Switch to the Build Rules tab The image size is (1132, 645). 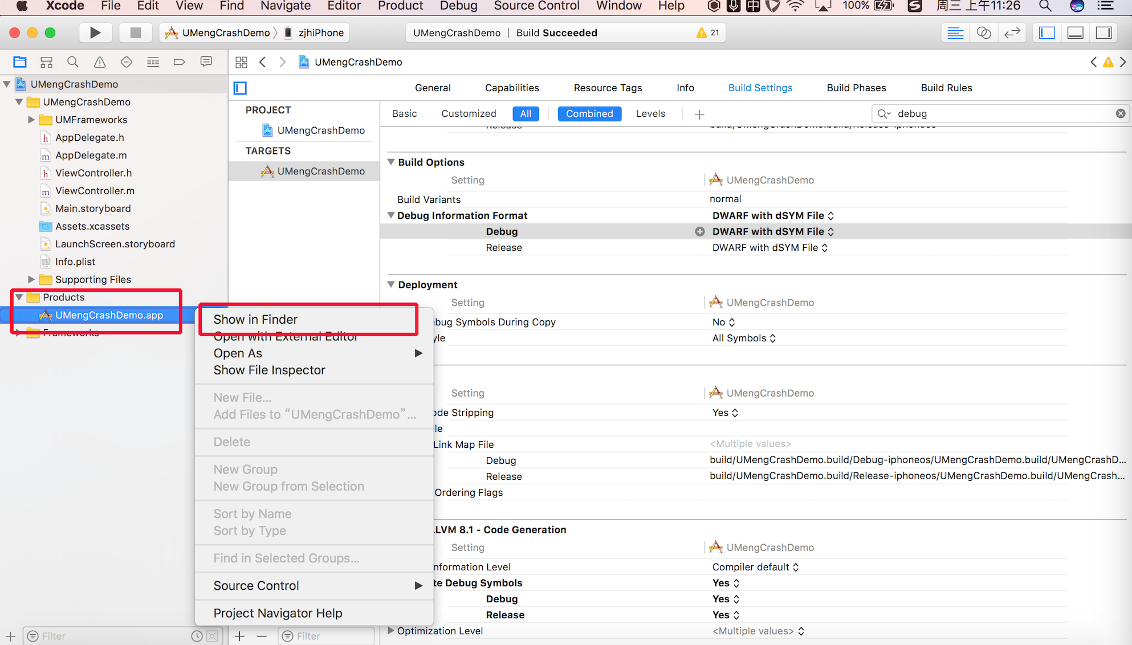(946, 88)
